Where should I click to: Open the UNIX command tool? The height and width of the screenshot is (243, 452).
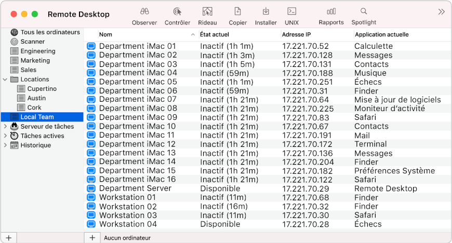291,11
